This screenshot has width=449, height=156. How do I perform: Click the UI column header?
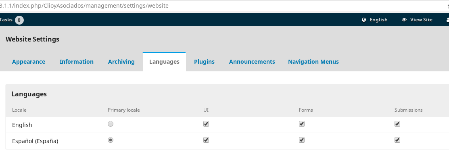(206, 110)
